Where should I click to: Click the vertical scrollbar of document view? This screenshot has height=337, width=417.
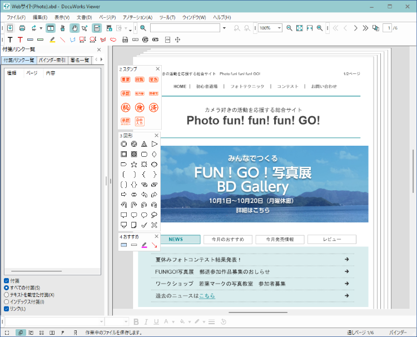413,171
